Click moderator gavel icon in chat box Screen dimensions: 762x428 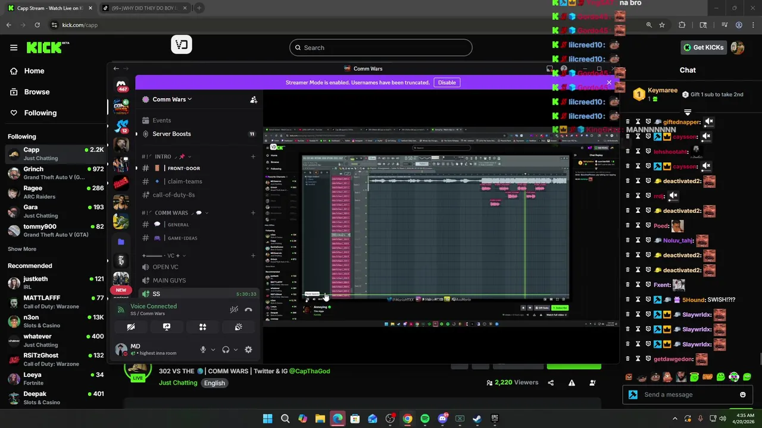point(633,395)
